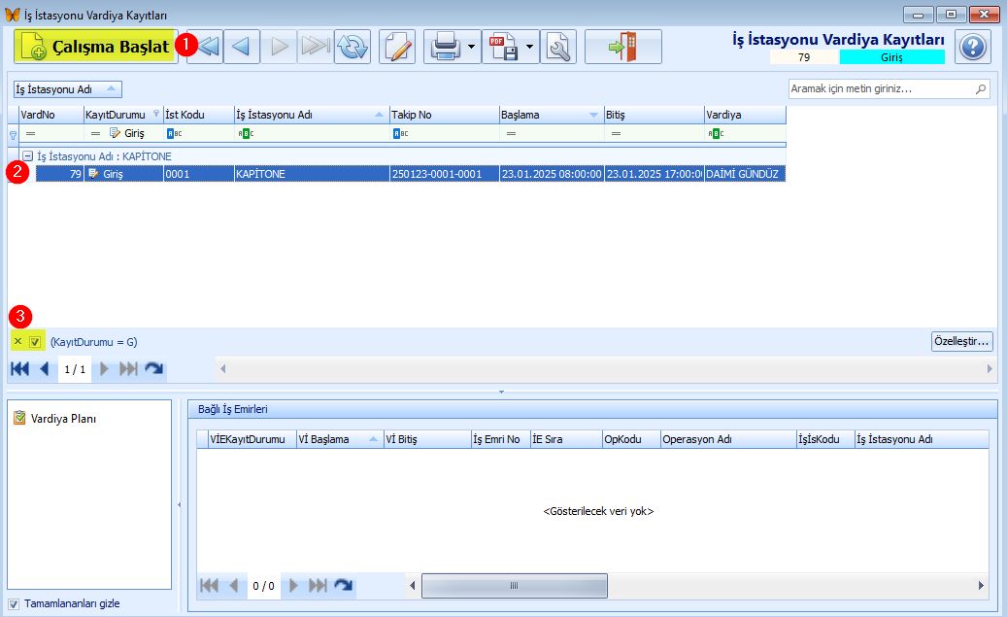Go to previous record in toolbar
This screenshot has width=1007, height=617.
pos(242,47)
